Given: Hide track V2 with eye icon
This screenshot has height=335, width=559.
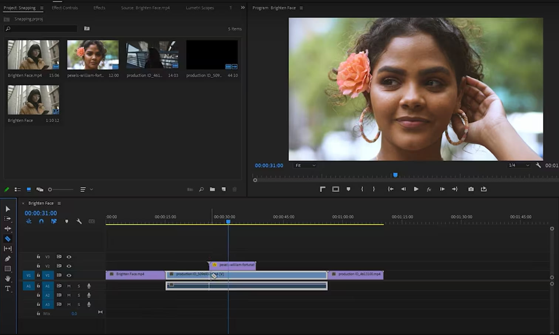Looking at the screenshot, I should [x=69, y=266].
